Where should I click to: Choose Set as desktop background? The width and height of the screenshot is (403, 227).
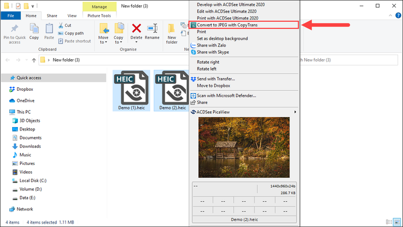tap(222, 39)
